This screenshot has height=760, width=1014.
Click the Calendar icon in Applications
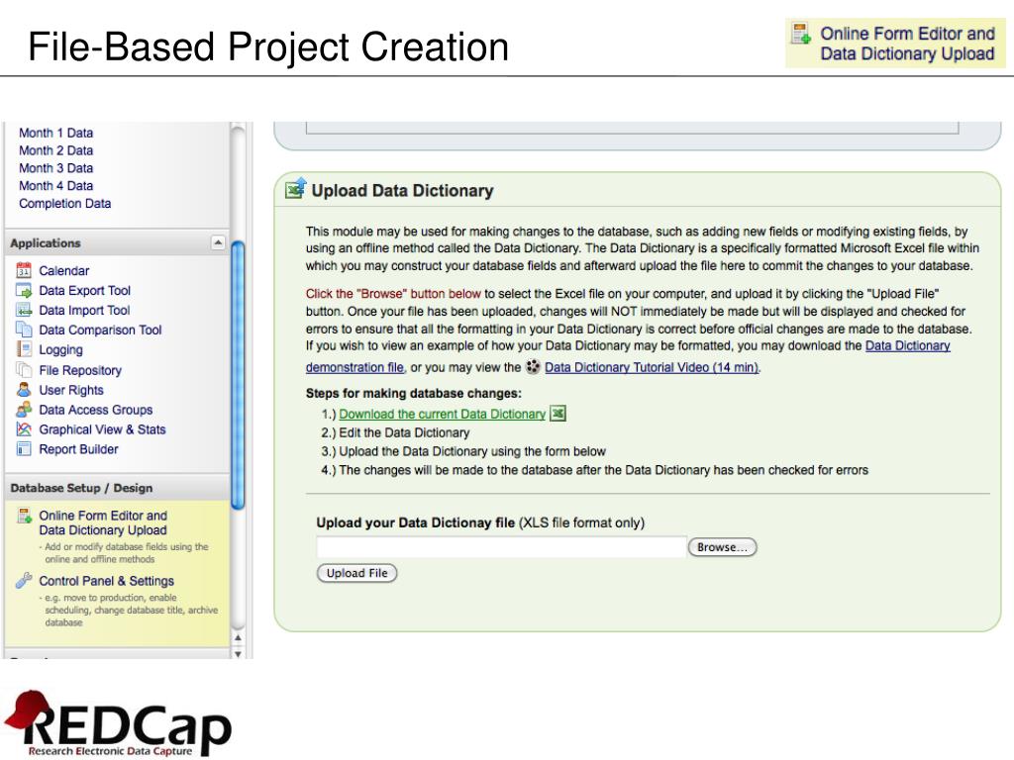(24, 270)
